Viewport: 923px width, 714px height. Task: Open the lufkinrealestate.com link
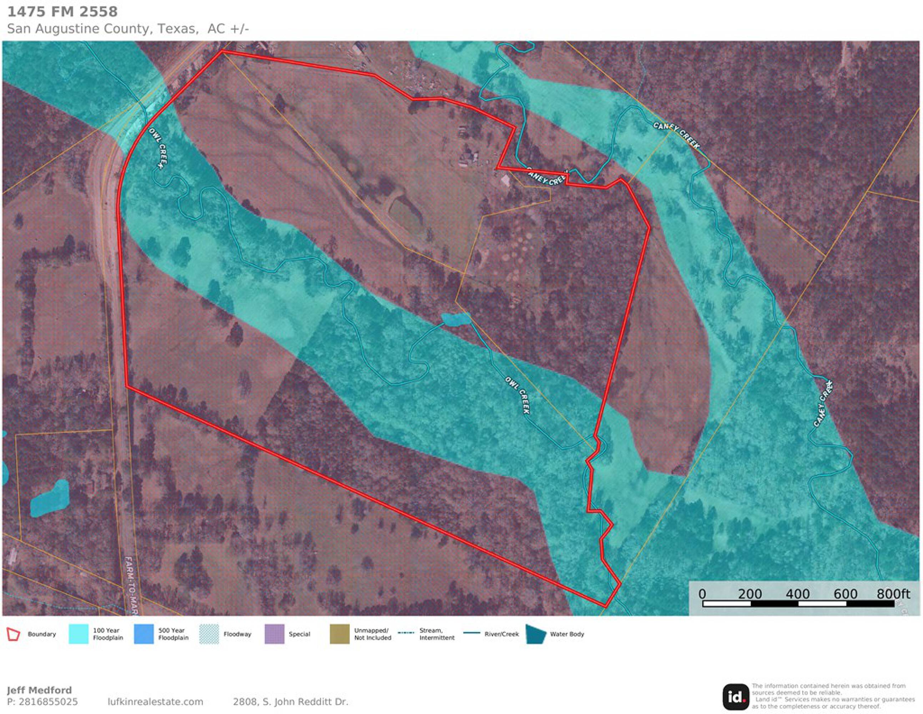(155, 702)
